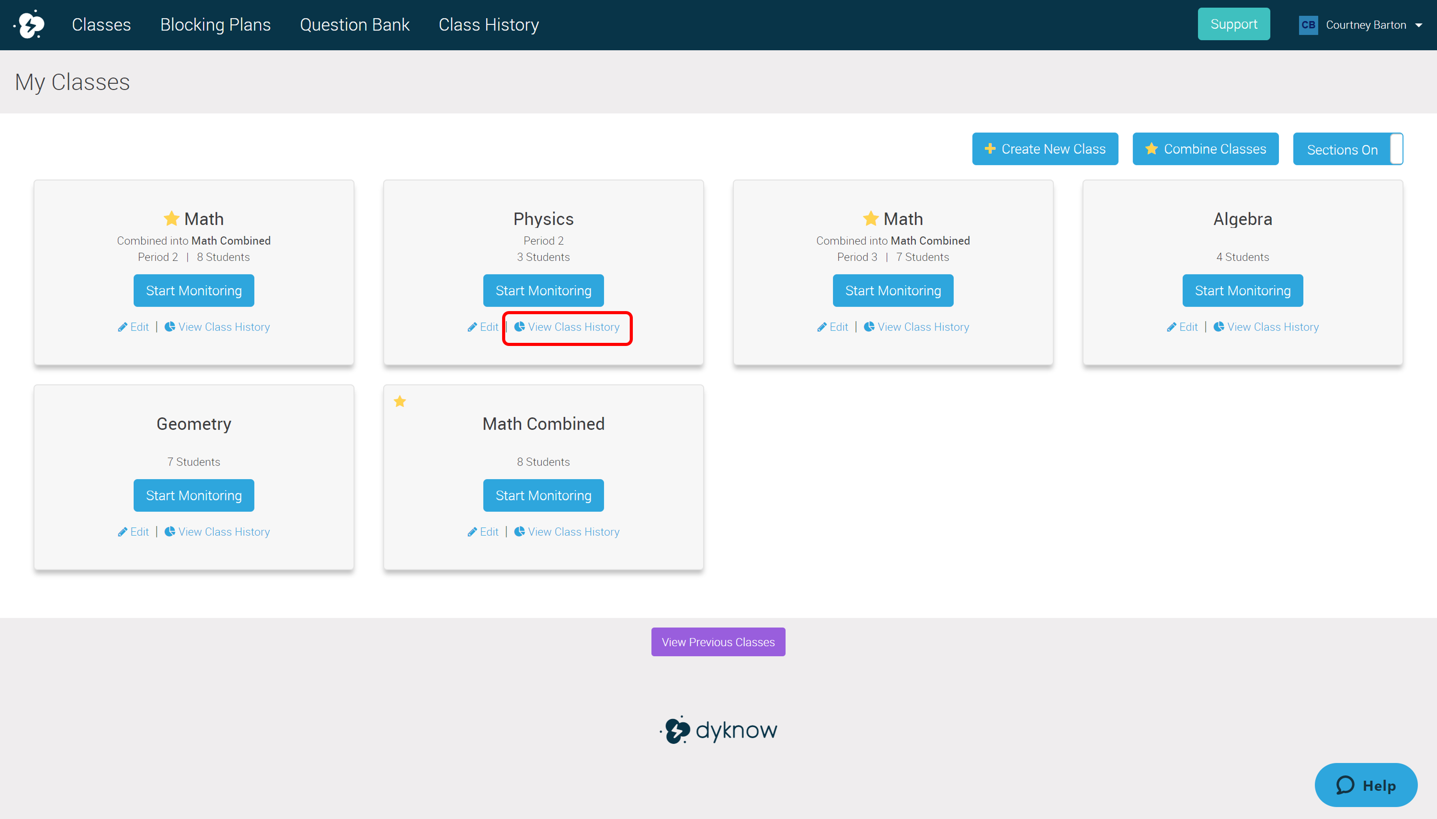Click the "4 Students" text on Algebra card
1437x819 pixels.
click(x=1242, y=257)
